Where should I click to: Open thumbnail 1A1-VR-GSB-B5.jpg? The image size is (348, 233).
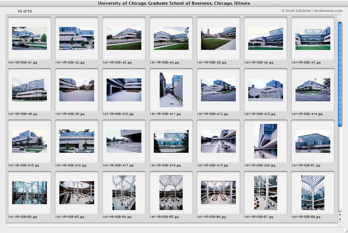tap(171, 193)
